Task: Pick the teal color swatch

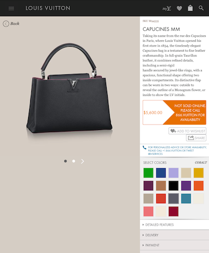Action: [x=186, y=199]
